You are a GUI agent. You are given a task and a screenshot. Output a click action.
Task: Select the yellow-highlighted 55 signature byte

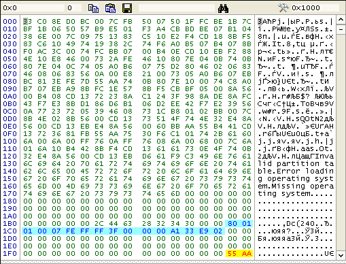232,253
